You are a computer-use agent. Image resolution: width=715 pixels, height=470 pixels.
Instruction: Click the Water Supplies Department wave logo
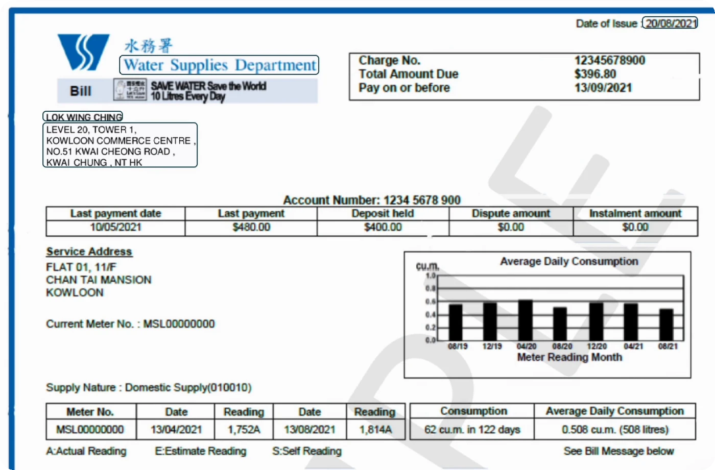point(83,52)
